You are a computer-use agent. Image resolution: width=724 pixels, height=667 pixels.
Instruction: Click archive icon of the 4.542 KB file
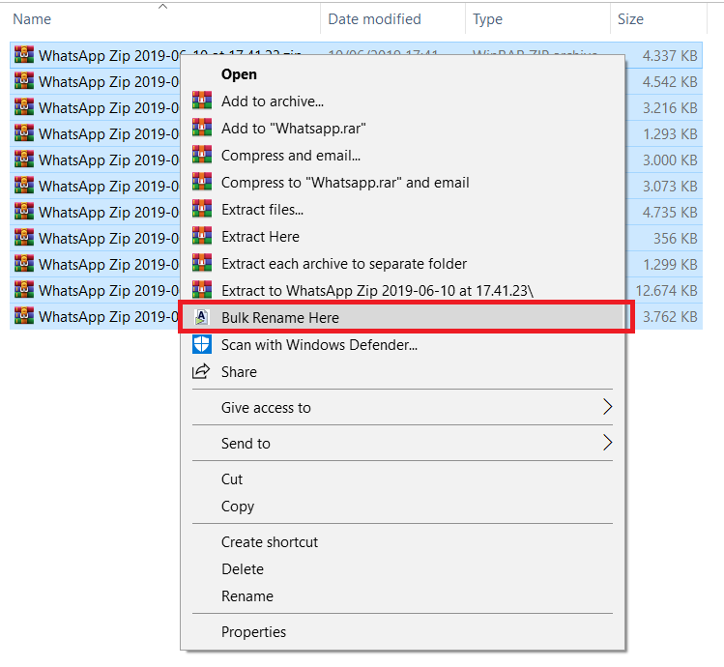(x=24, y=81)
